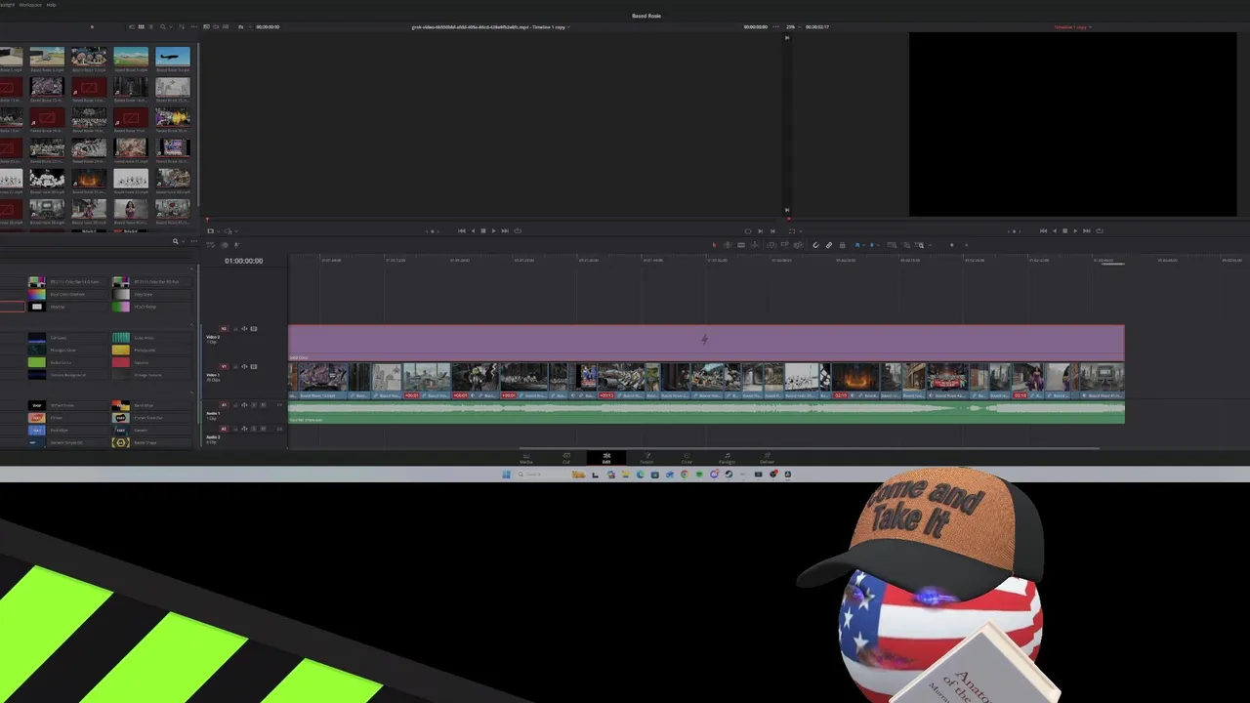Open the Windows Start button
The height and width of the screenshot is (703, 1250).
pyautogui.click(x=506, y=475)
